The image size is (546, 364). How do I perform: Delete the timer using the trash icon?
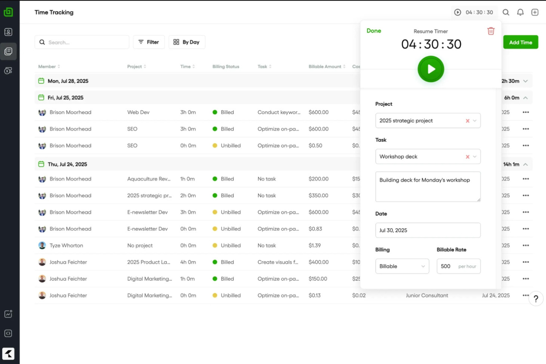pos(491,31)
